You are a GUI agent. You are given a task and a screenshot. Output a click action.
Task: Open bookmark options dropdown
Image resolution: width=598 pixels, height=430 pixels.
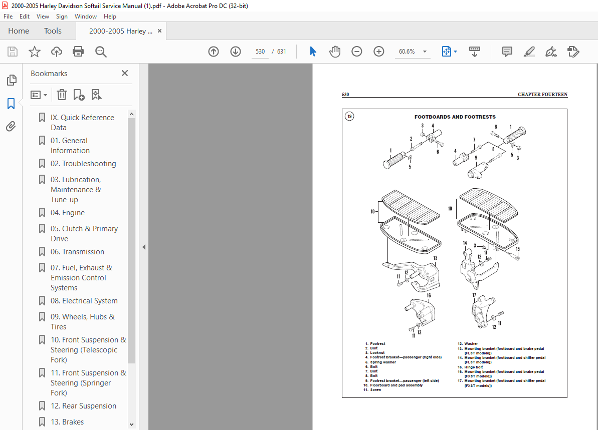tap(39, 95)
